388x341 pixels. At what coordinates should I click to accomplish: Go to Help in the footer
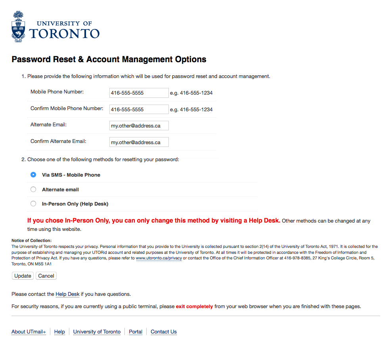(59, 332)
